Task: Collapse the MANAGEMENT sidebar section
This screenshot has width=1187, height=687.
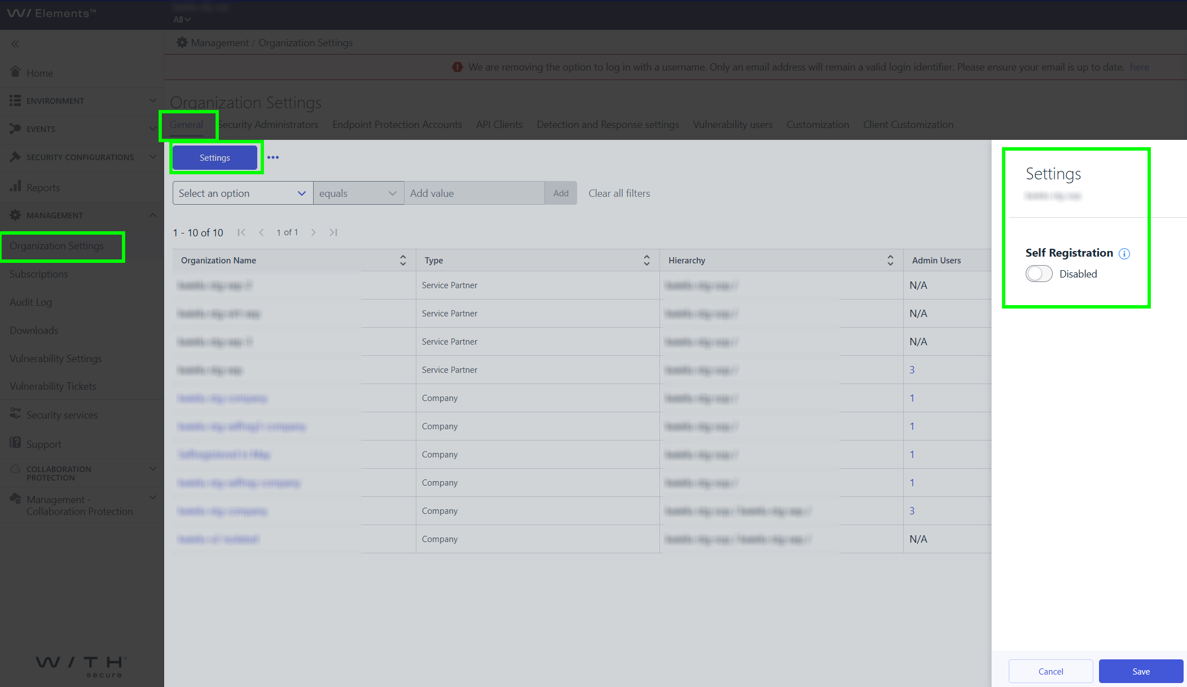Action: point(82,215)
